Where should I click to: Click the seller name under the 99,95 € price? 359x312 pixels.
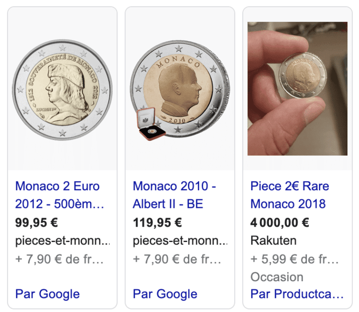point(63,241)
